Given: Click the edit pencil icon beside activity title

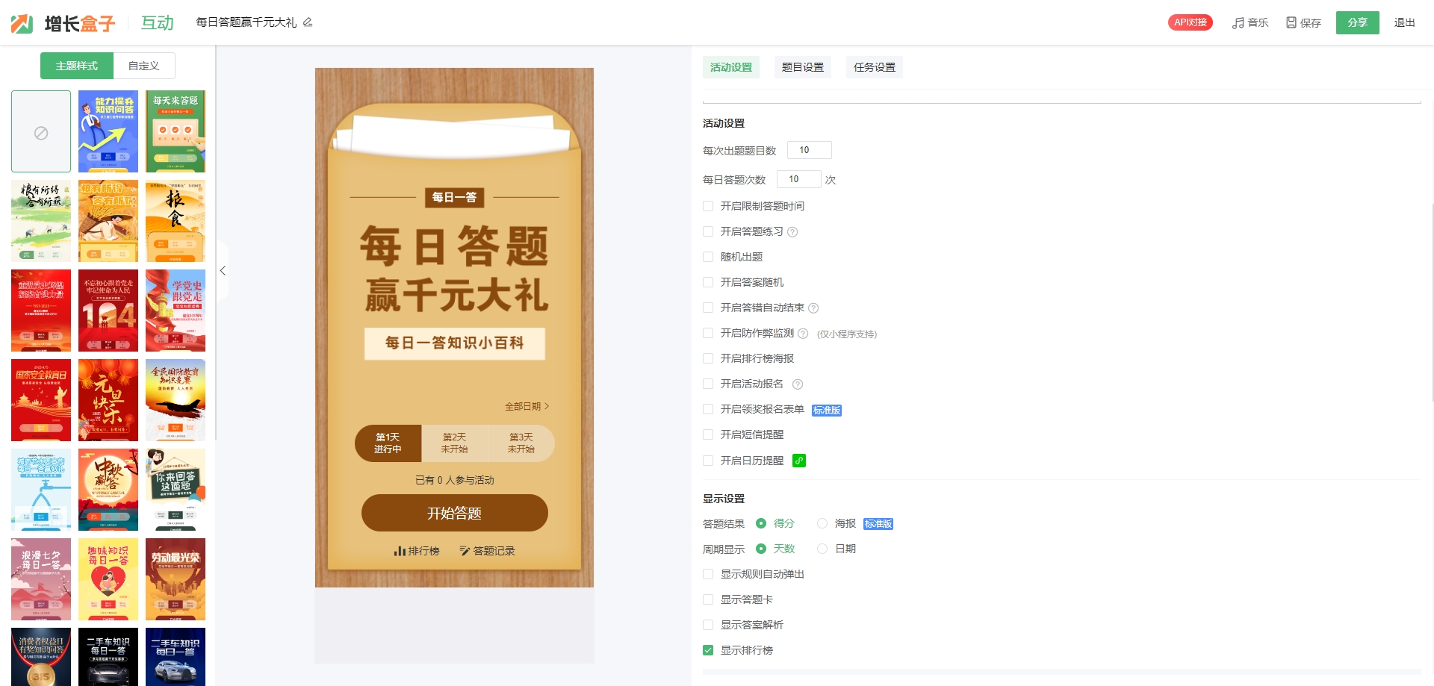Looking at the screenshot, I should coord(308,22).
